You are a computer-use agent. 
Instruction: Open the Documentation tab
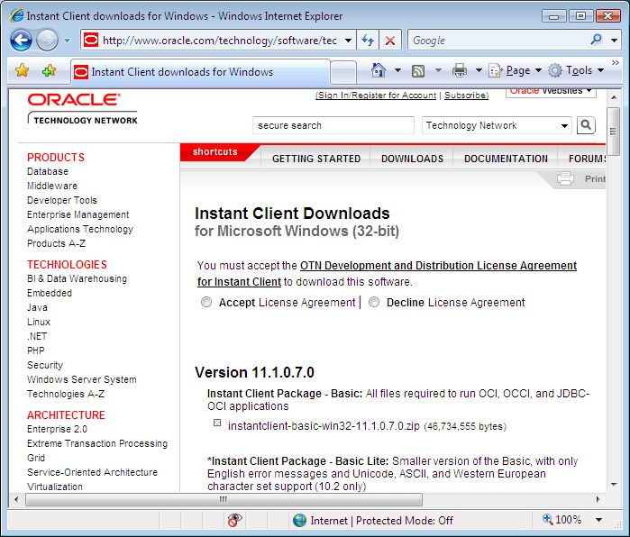[506, 159]
